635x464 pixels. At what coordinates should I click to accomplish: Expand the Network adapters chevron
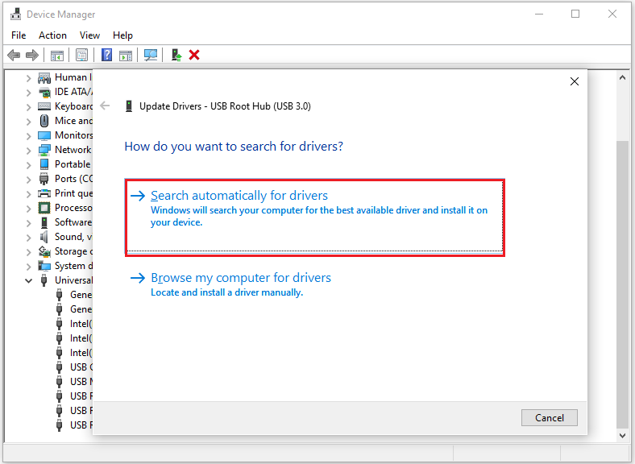[x=28, y=150]
